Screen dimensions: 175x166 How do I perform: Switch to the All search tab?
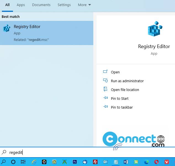7,5
